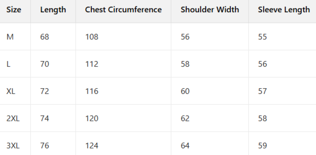Click the Length column header
Screen dimensions: 316x155
click(53, 10)
